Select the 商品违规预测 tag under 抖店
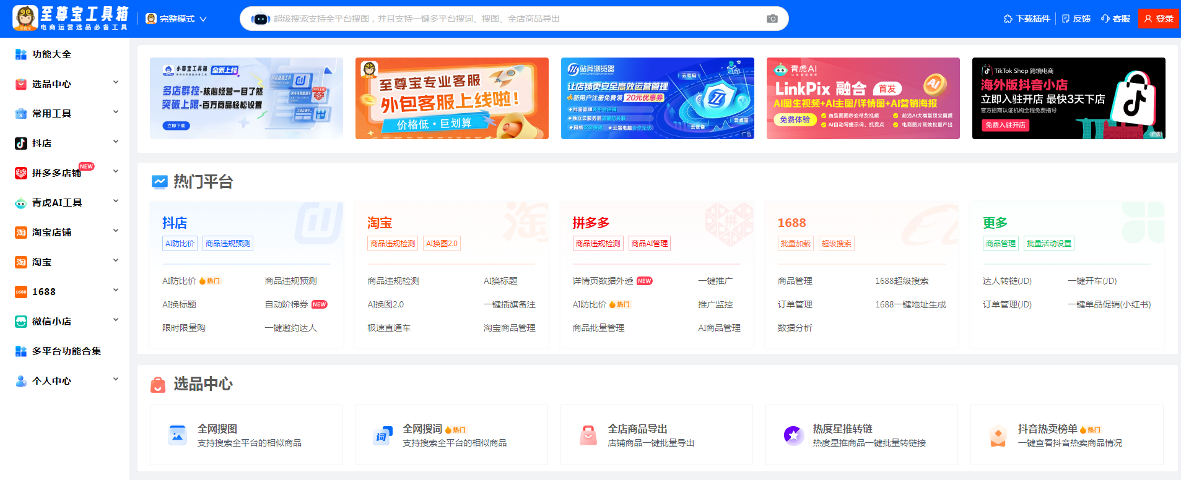The width and height of the screenshot is (1181, 480). click(228, 244)
